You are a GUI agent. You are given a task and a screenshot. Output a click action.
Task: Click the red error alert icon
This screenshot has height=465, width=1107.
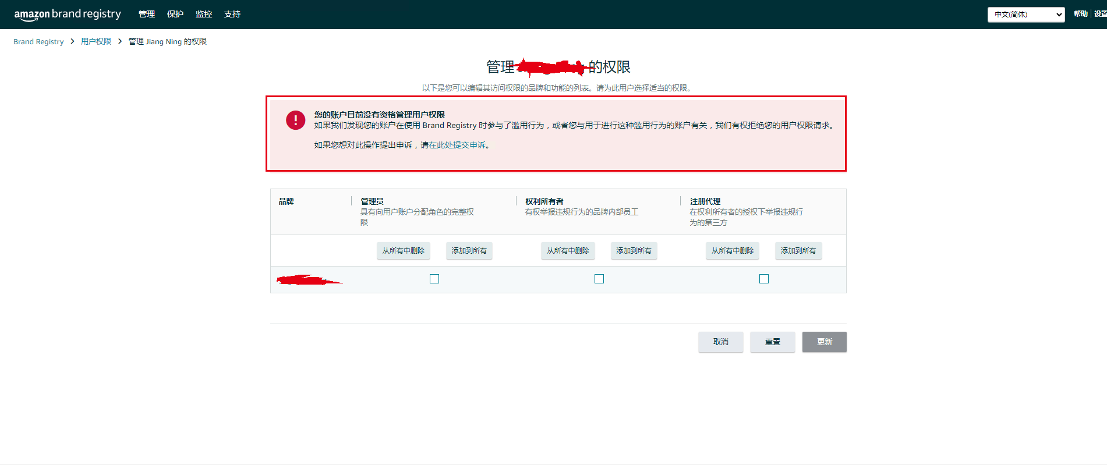(295, 120)
